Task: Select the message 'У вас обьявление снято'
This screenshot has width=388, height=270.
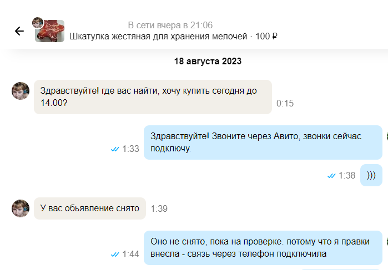Action: pyautogui.click(x=90, y=208)
